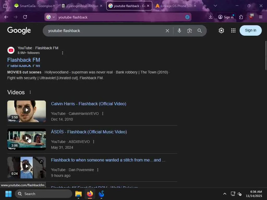Open the blue swan app on taskbar

(101, 194)
